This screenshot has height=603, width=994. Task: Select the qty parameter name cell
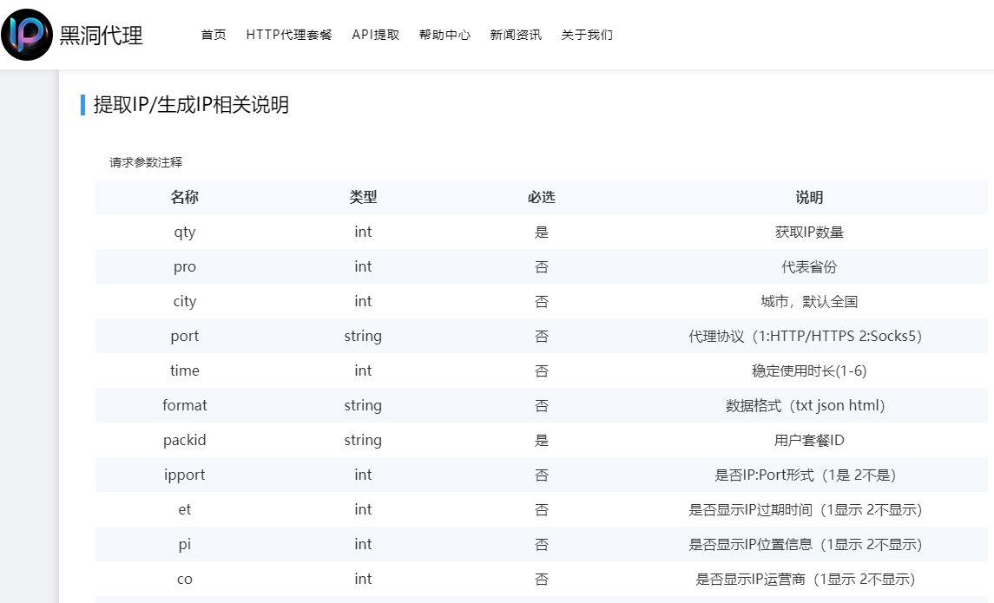click(x=185, y=232)
